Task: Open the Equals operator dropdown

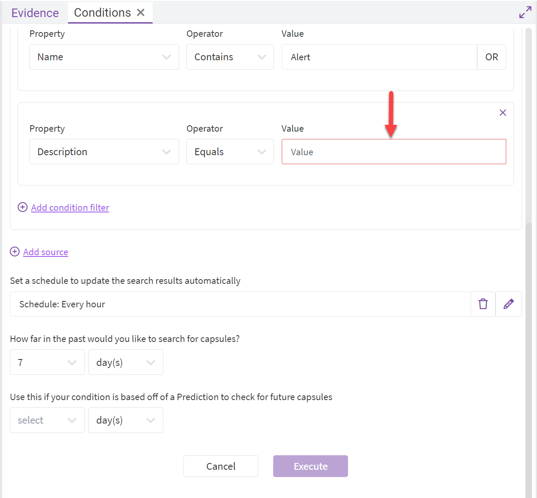Action: (230, 152)
